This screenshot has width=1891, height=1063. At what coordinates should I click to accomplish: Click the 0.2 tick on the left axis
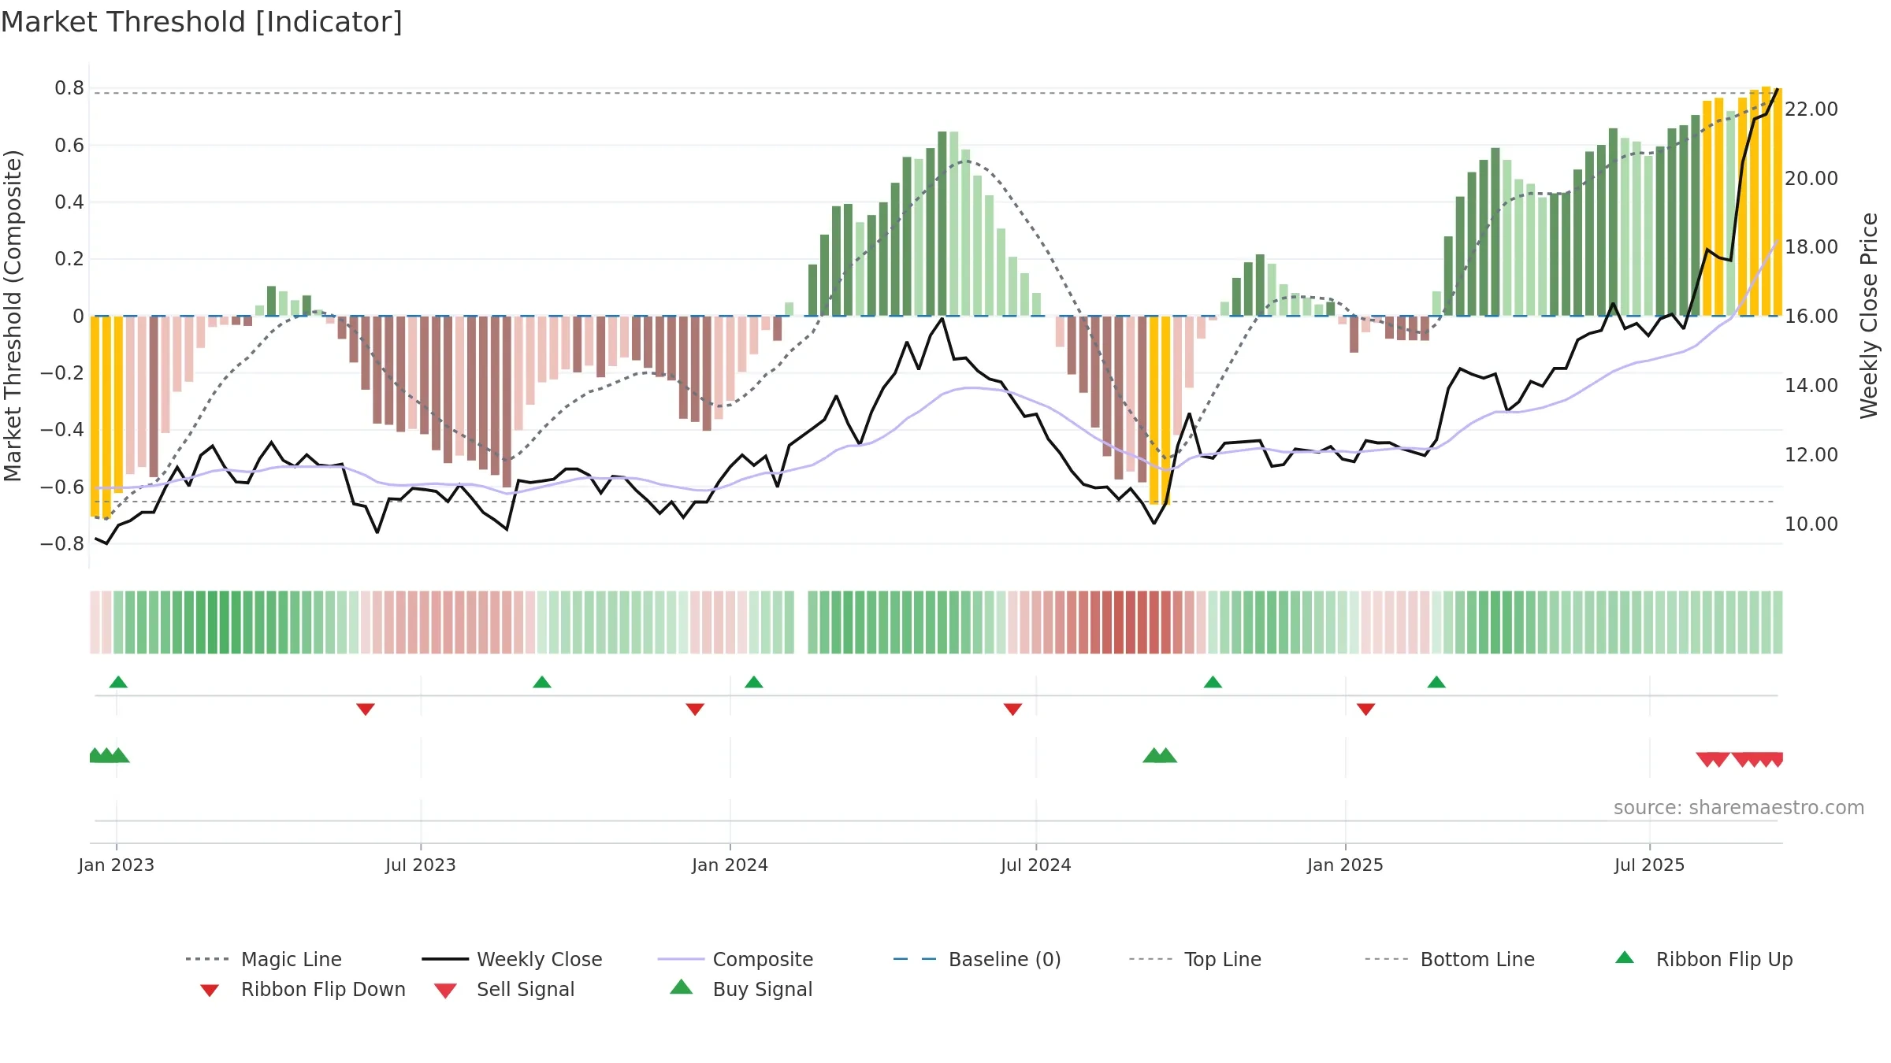[69, 259]
